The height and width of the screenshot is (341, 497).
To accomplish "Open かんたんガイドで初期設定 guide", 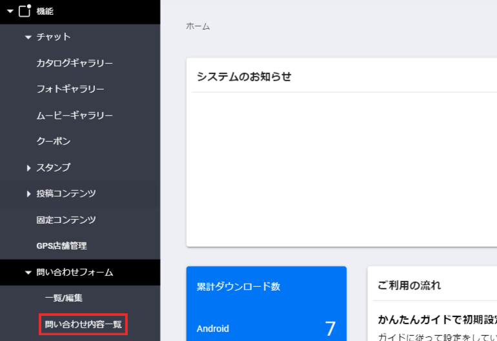I will pyautogui.click(x=437, y=320).
